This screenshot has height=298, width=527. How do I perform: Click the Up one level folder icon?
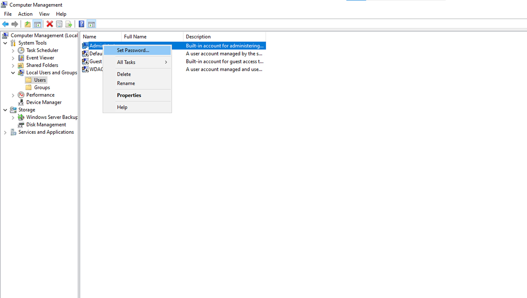(27, 24)
